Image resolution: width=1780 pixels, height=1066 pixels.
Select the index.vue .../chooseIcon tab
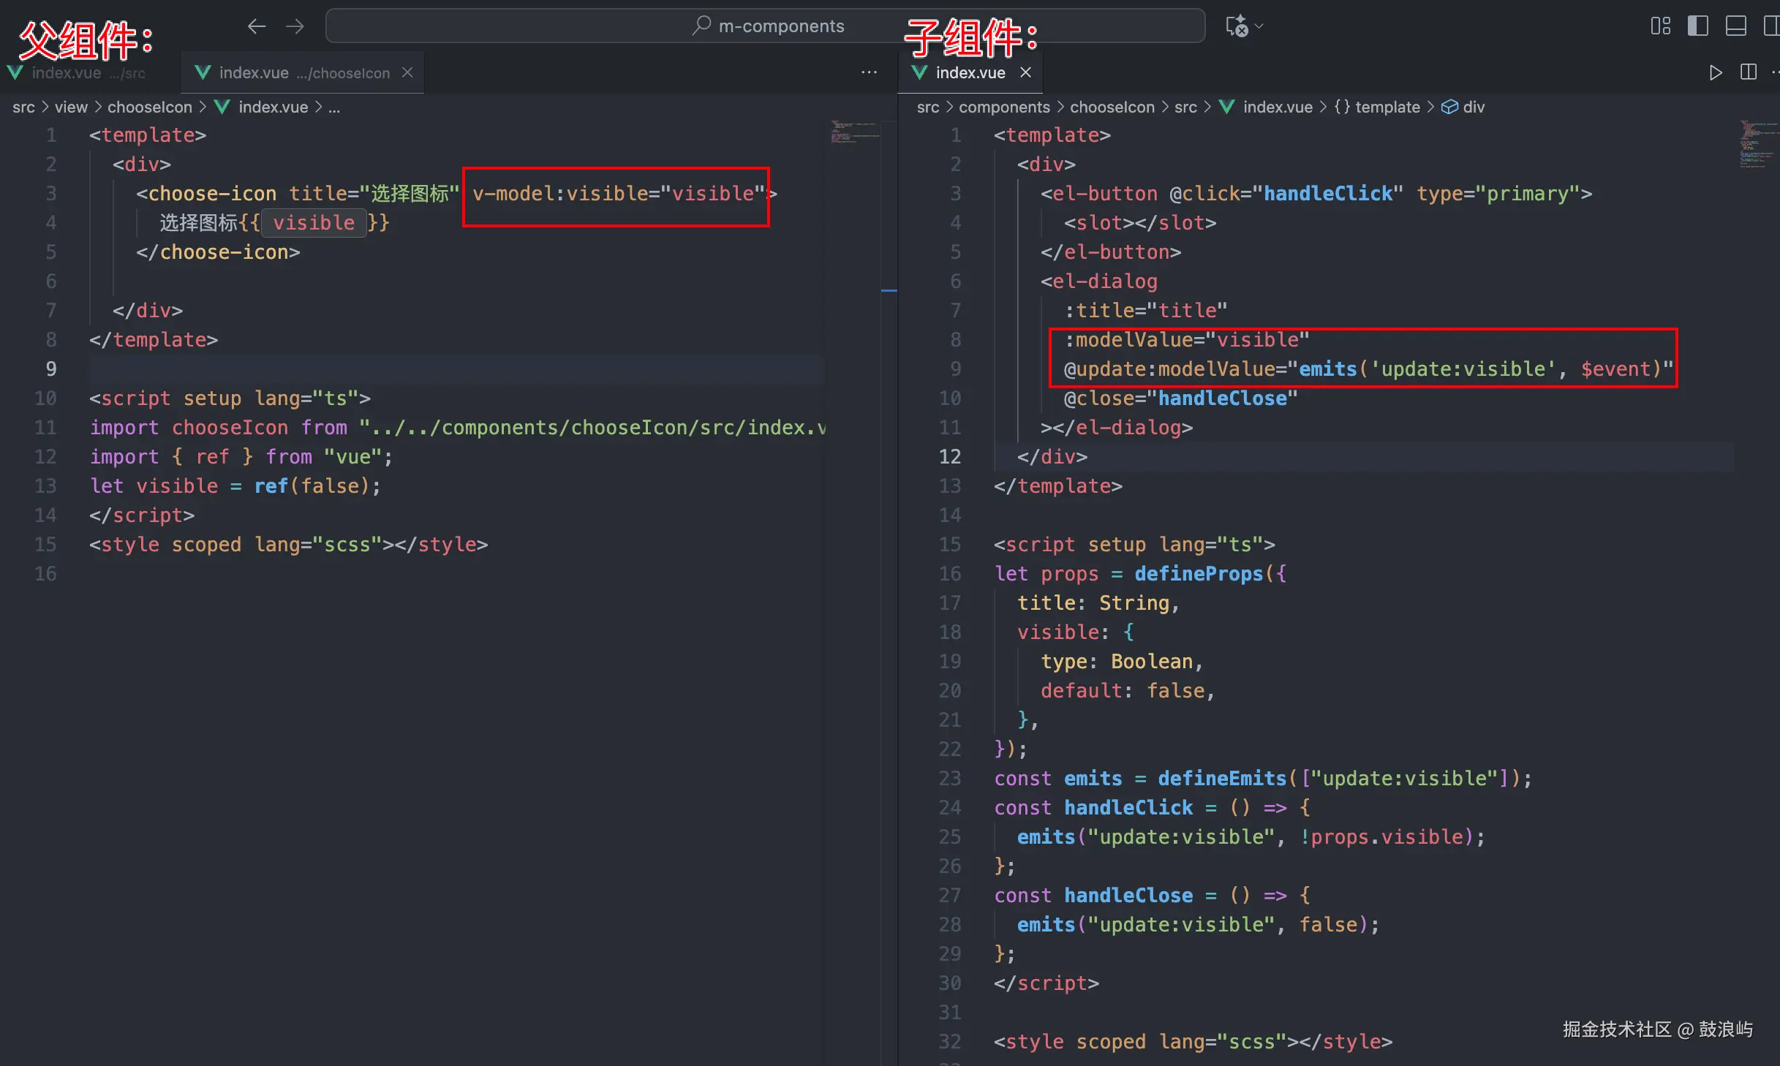293,73
